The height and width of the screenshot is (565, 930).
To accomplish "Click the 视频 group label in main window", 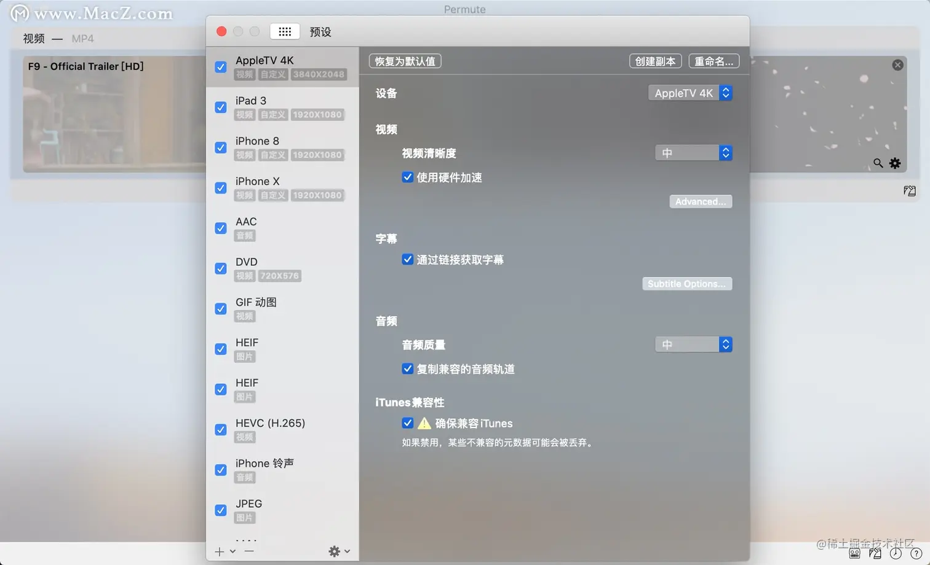I will pos(34,39).
